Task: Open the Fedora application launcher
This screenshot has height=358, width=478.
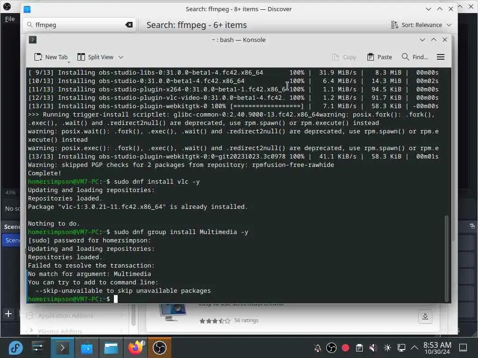Action: pyautogui.click(x=15, y=348)
